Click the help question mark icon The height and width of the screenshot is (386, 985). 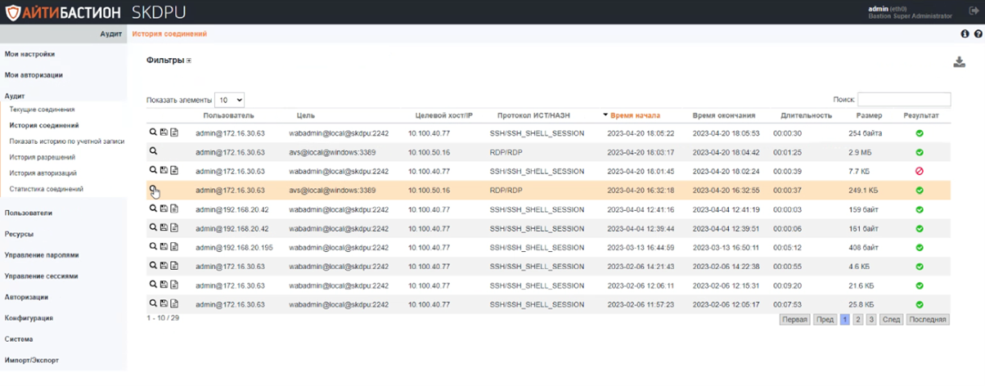(x=977, y=34)
